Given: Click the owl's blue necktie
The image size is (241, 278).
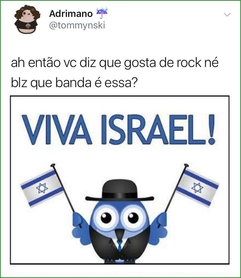Looking at the screenshot, I should 120,245.
